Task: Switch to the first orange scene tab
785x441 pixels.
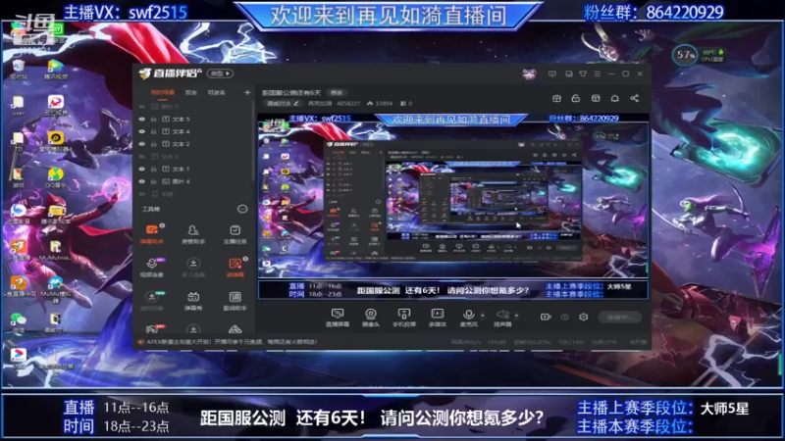Action: pos(163,92)
